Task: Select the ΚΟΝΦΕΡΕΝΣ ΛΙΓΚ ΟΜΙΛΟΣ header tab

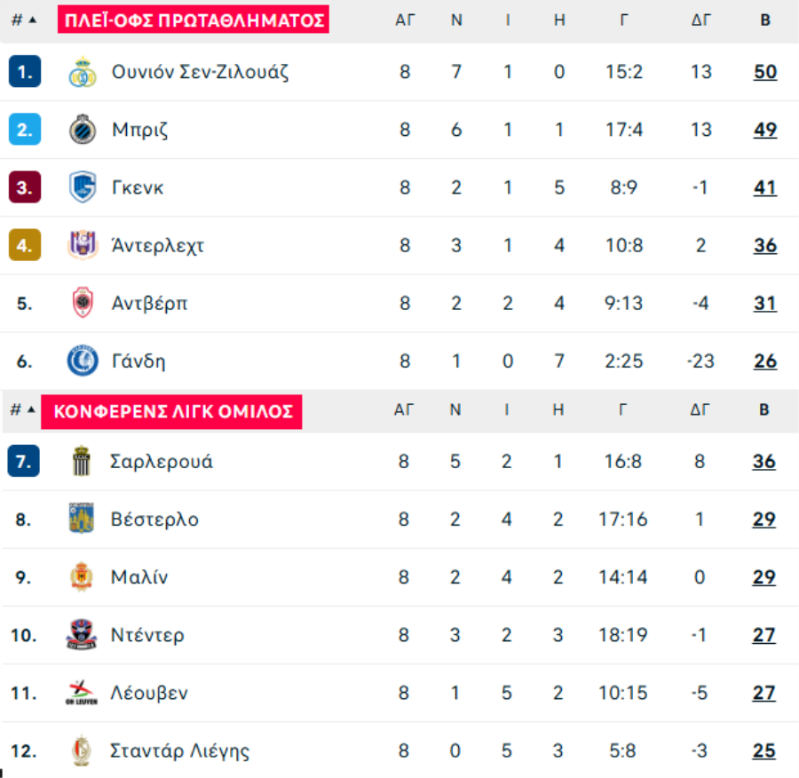Action: 171,411
